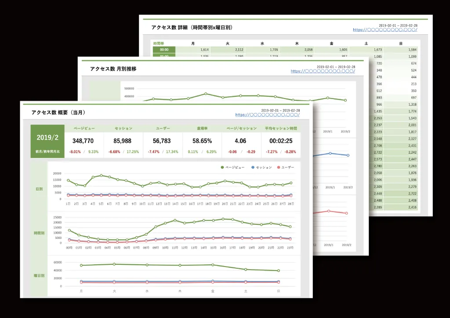The height and width of the screenshot is (318, 450).
Task: Click the session value 85,988
Action: [123, 141]
